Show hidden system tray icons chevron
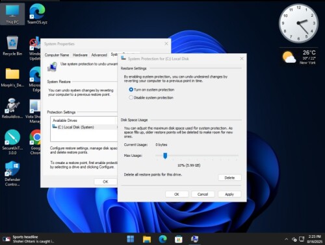This screenshot has height=245, width=325. [286, 239]
